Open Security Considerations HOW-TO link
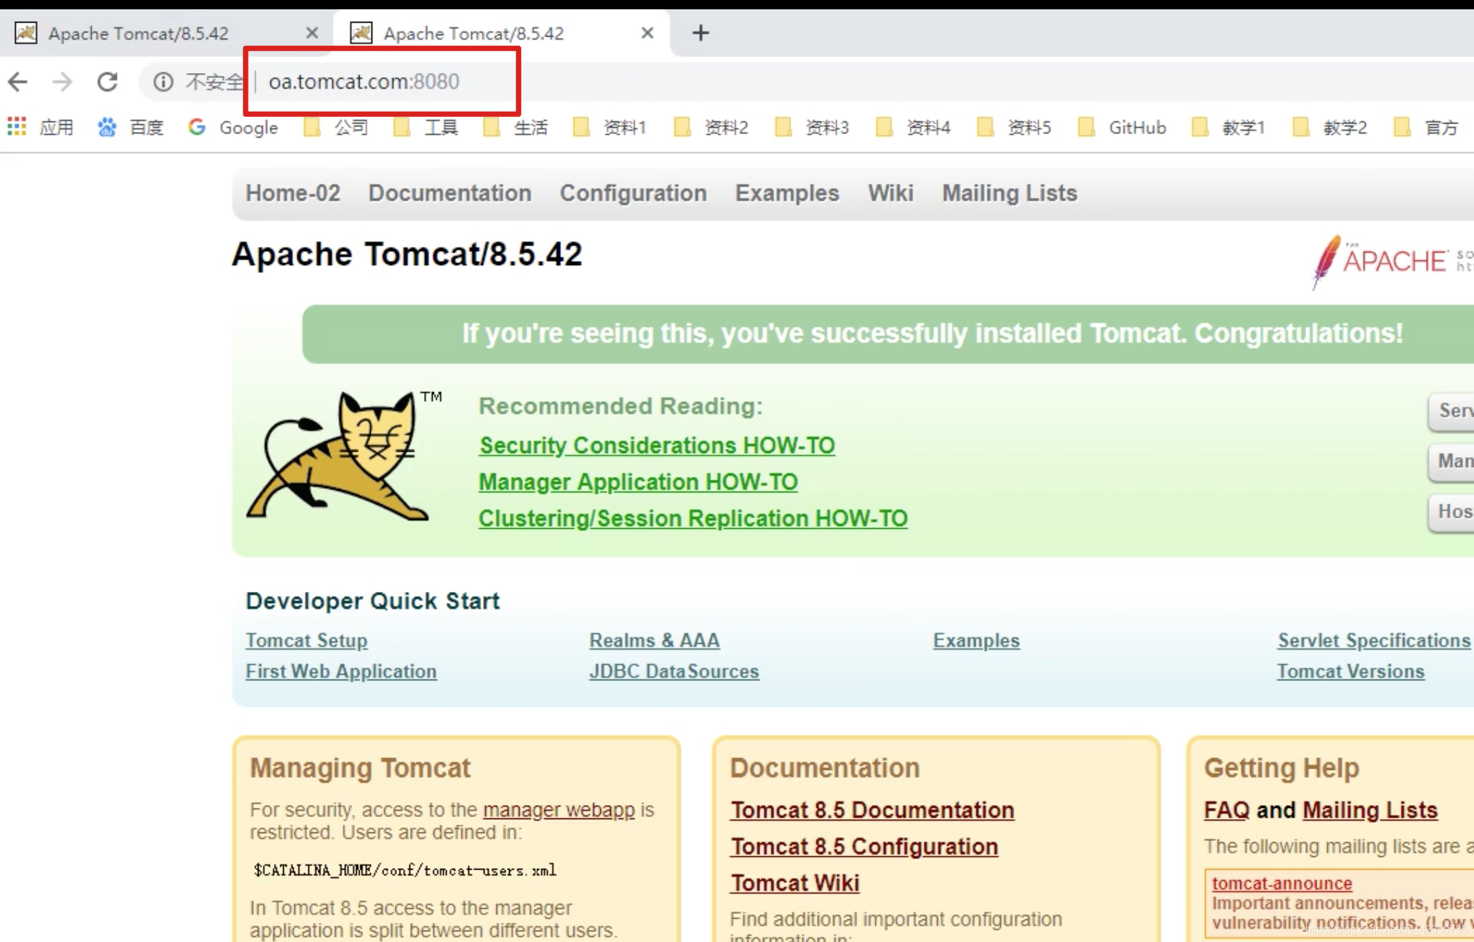 657,445
